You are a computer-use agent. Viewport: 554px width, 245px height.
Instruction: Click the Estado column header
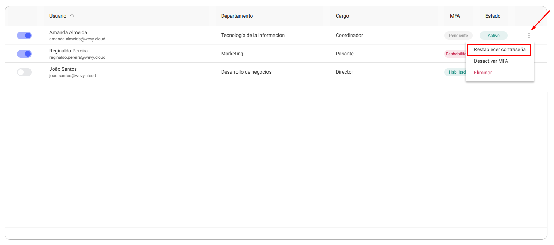pyautogui.click(x=493, y=16)
